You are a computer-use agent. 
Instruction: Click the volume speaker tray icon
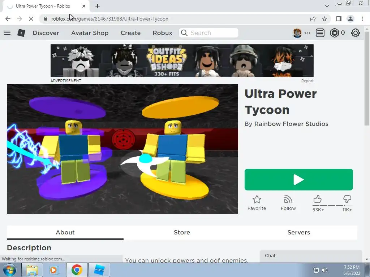coord(325,270)
